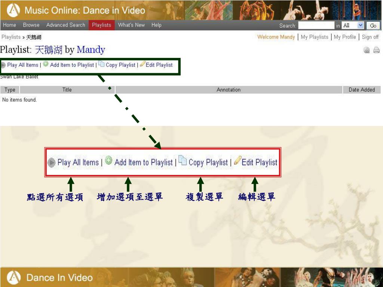Click the printer icon beside the playlist heading
Image resolution: width=383 pixels, height=287 pixels.
[376, 50]
